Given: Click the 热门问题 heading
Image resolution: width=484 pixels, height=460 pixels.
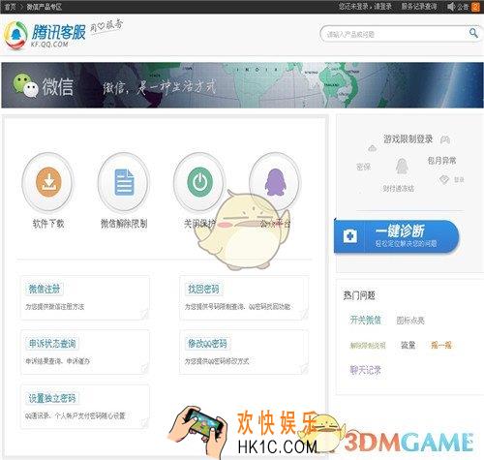Looking at the screenshot, I should click(359, 295).
